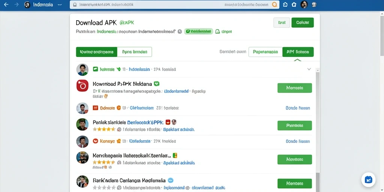Open the avatar on the 'Iehmte' row
The height and width of the screenshot is (192, 384).
(x=82, y=69)
